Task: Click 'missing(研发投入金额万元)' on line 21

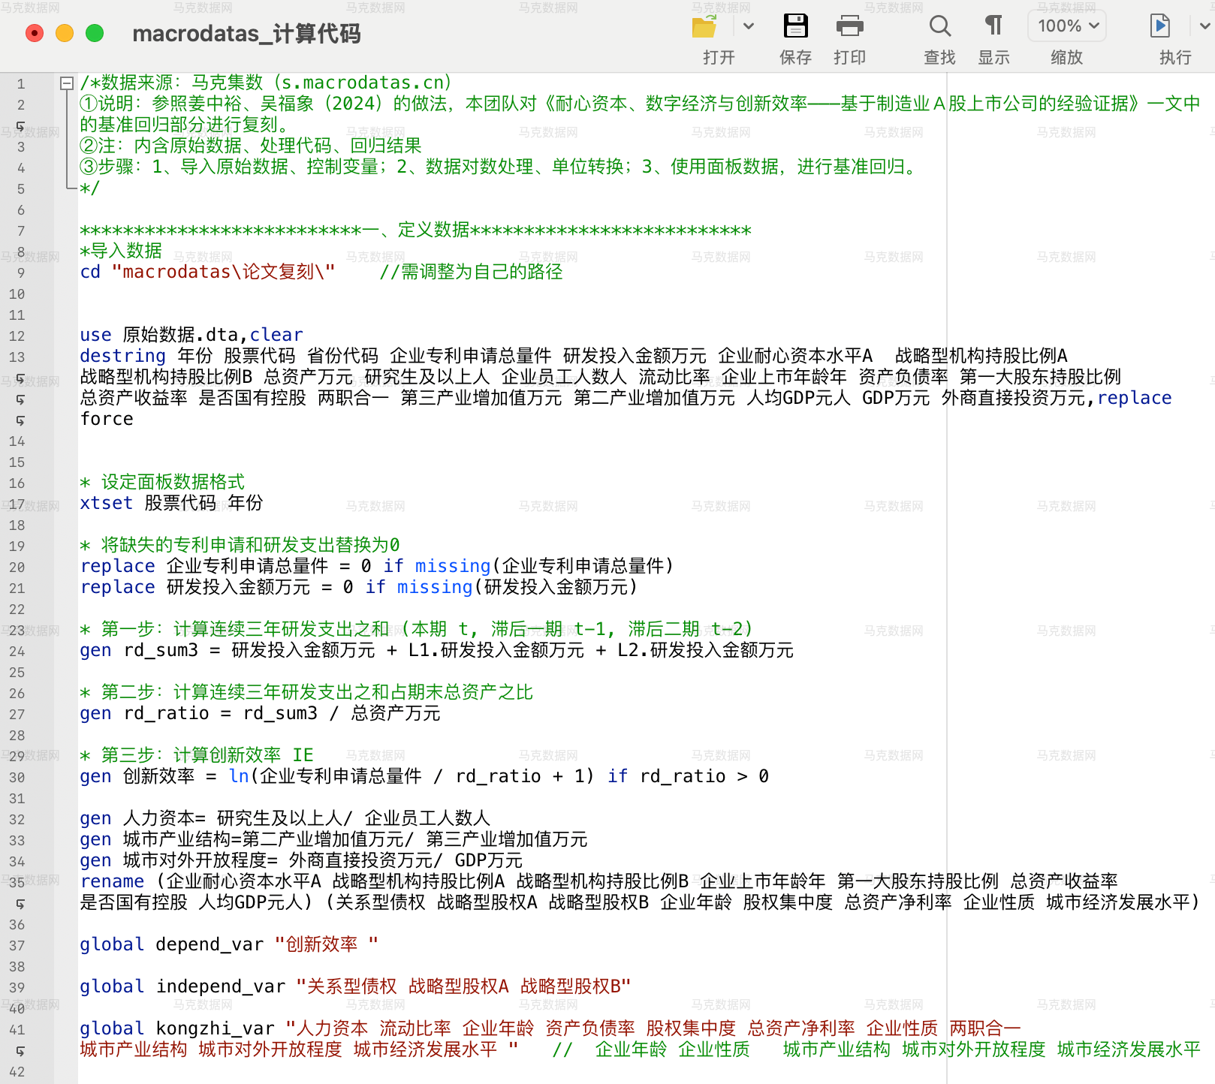Action: [517, 587]
